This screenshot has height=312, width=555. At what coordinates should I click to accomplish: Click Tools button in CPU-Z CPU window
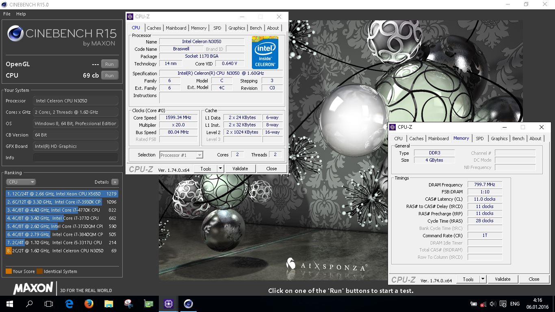[x=206, y=169]
